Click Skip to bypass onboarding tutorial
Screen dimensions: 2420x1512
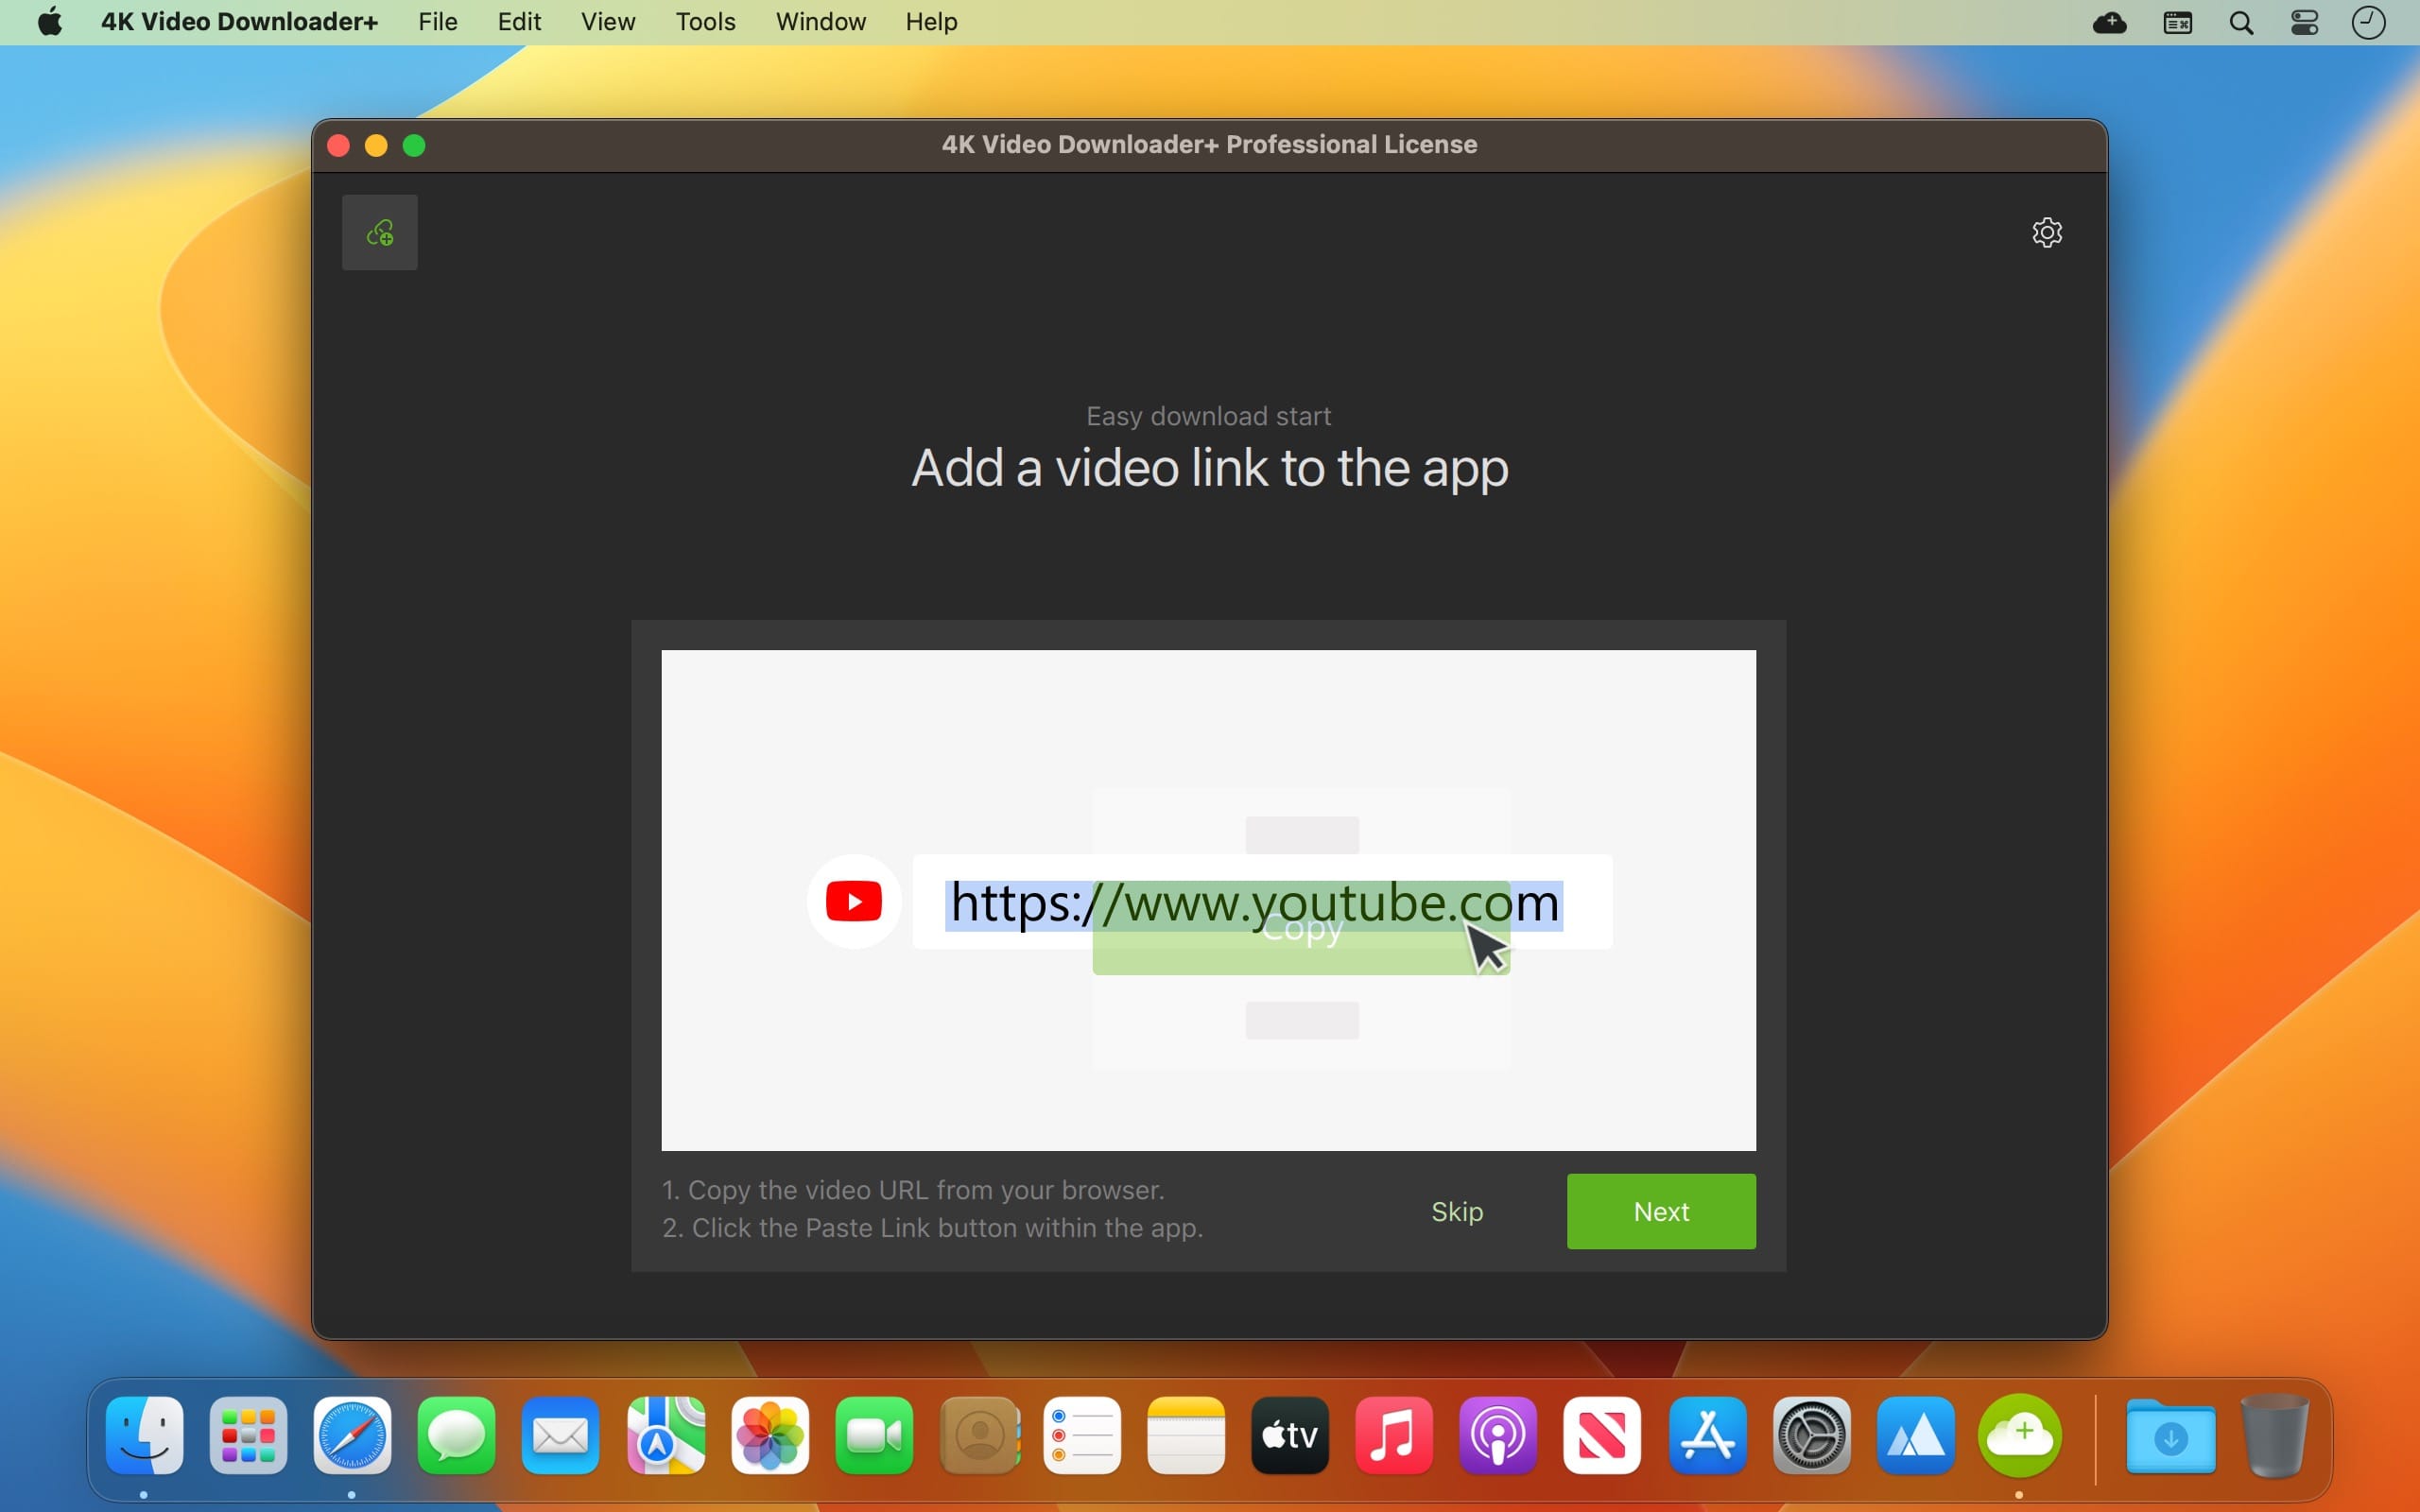point(1455,1209)
